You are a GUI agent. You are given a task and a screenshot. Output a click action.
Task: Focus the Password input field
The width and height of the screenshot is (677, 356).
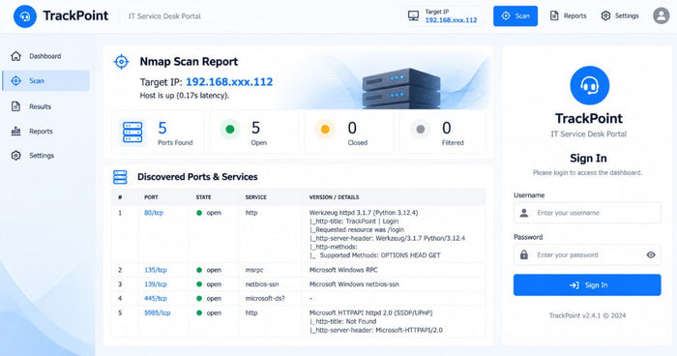click(587, 254)
